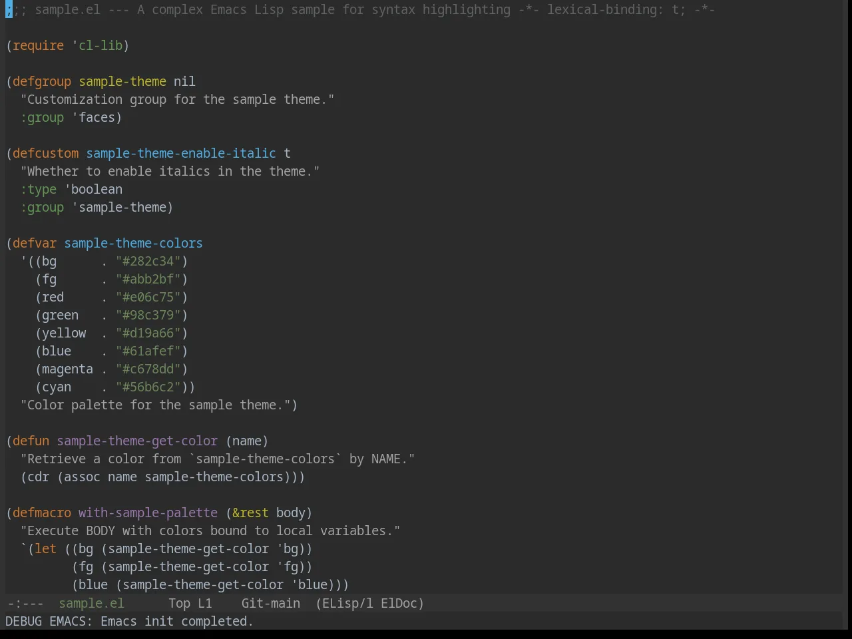Click 'sample-theme' after defgroup
The width and height of the screenshot is (852, 639).
[x=122, y=81]
